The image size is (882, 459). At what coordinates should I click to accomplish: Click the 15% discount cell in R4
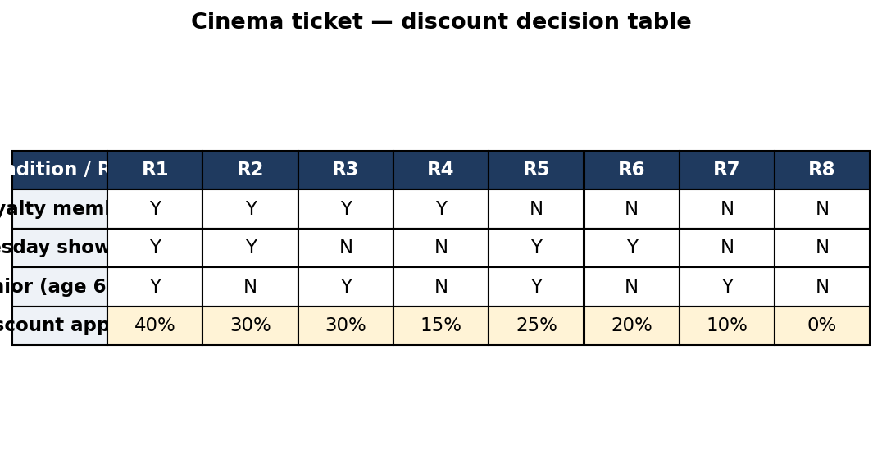(x=441, y=325)
